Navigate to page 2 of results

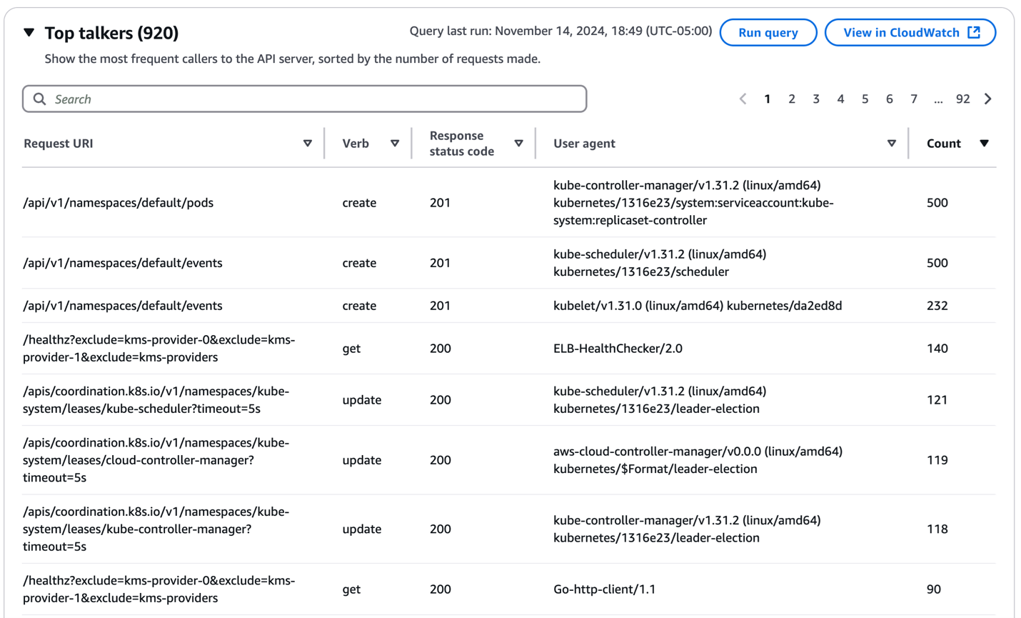pos(792,99)
